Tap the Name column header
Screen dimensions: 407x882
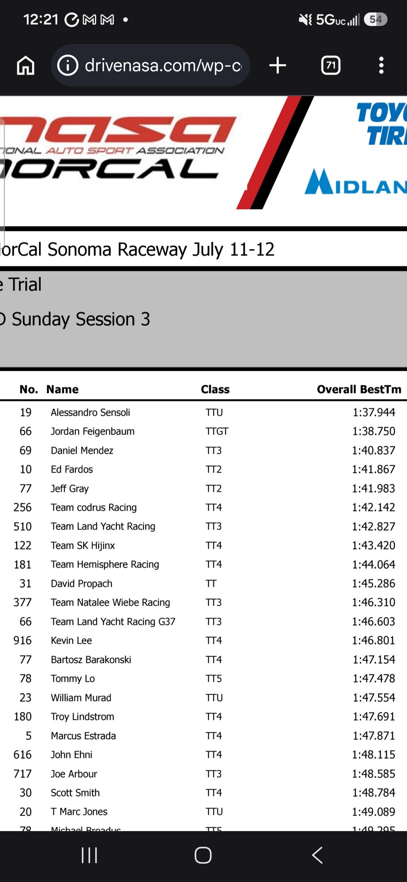(x=63, y=389)
